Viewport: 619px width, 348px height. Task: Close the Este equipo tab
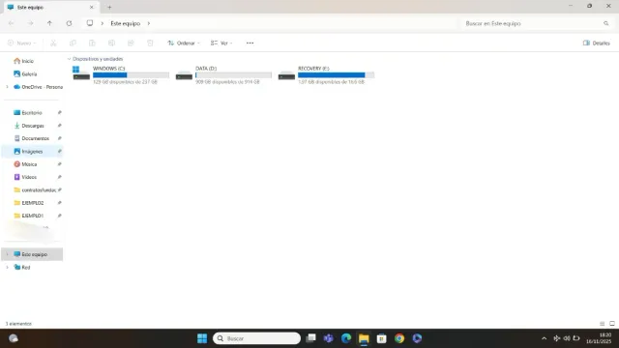click(91, 7)
